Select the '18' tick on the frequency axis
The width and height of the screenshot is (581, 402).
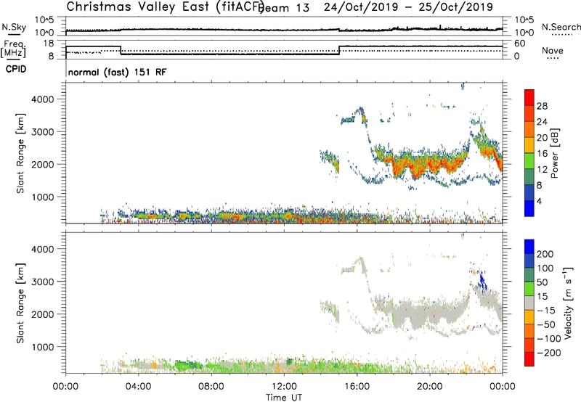pos(49,44)
